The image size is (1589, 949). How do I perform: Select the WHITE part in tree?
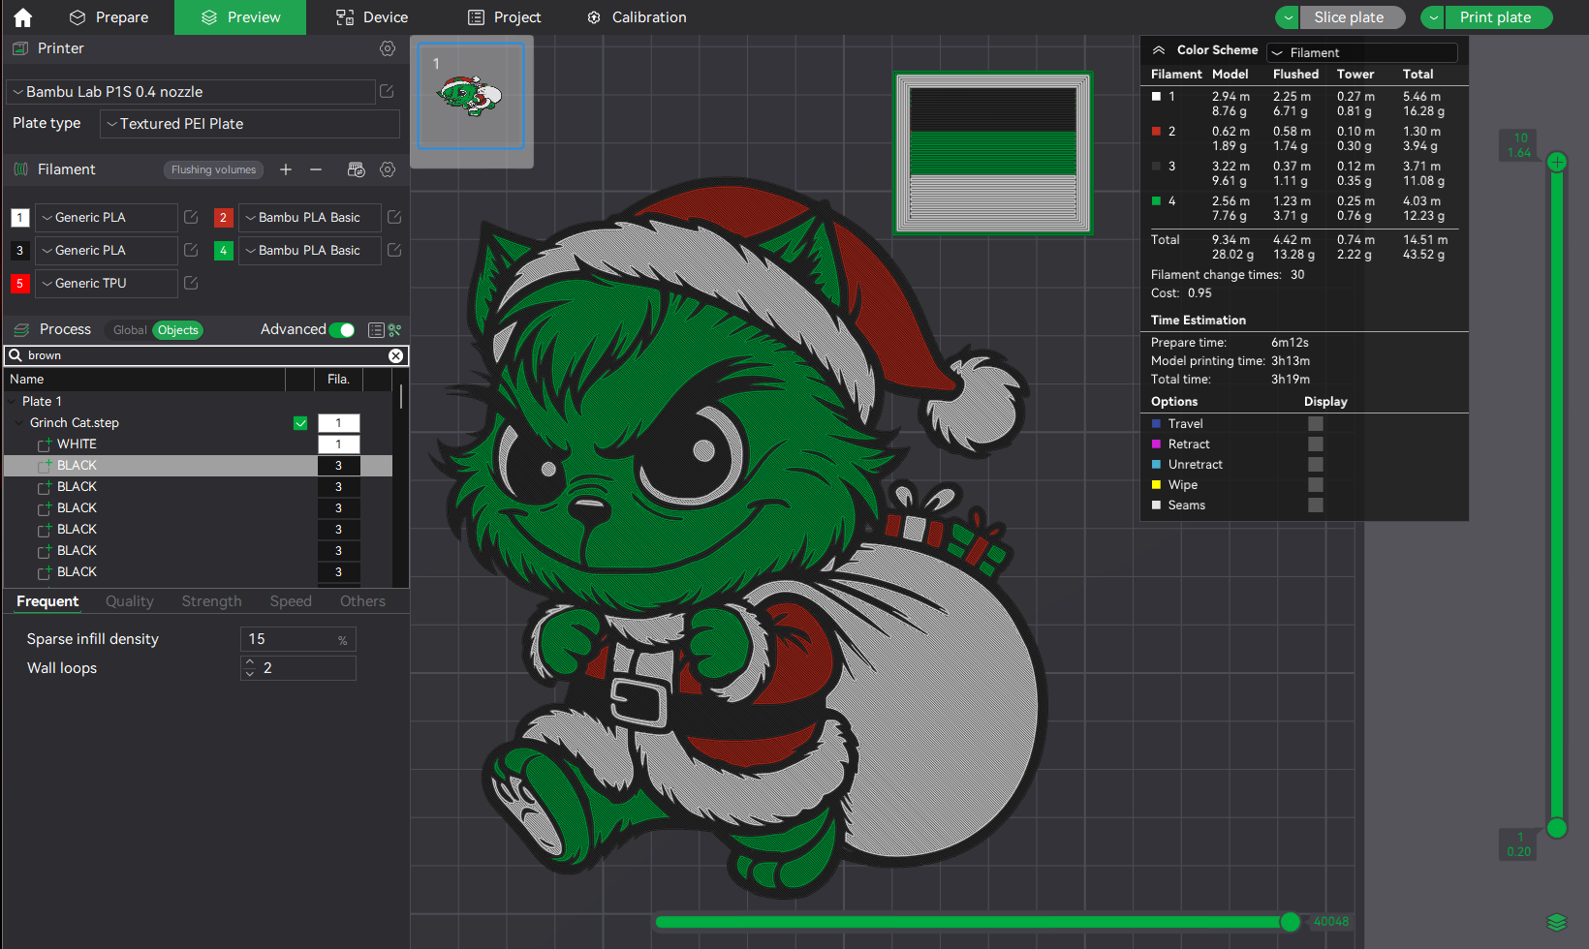tap(77, 444)
